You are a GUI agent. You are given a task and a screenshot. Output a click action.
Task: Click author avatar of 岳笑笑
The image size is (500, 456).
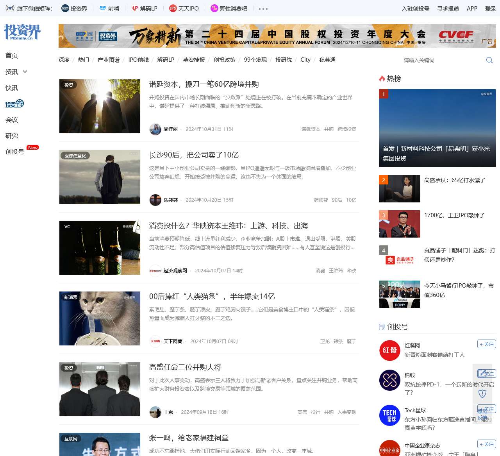point(155,200)
